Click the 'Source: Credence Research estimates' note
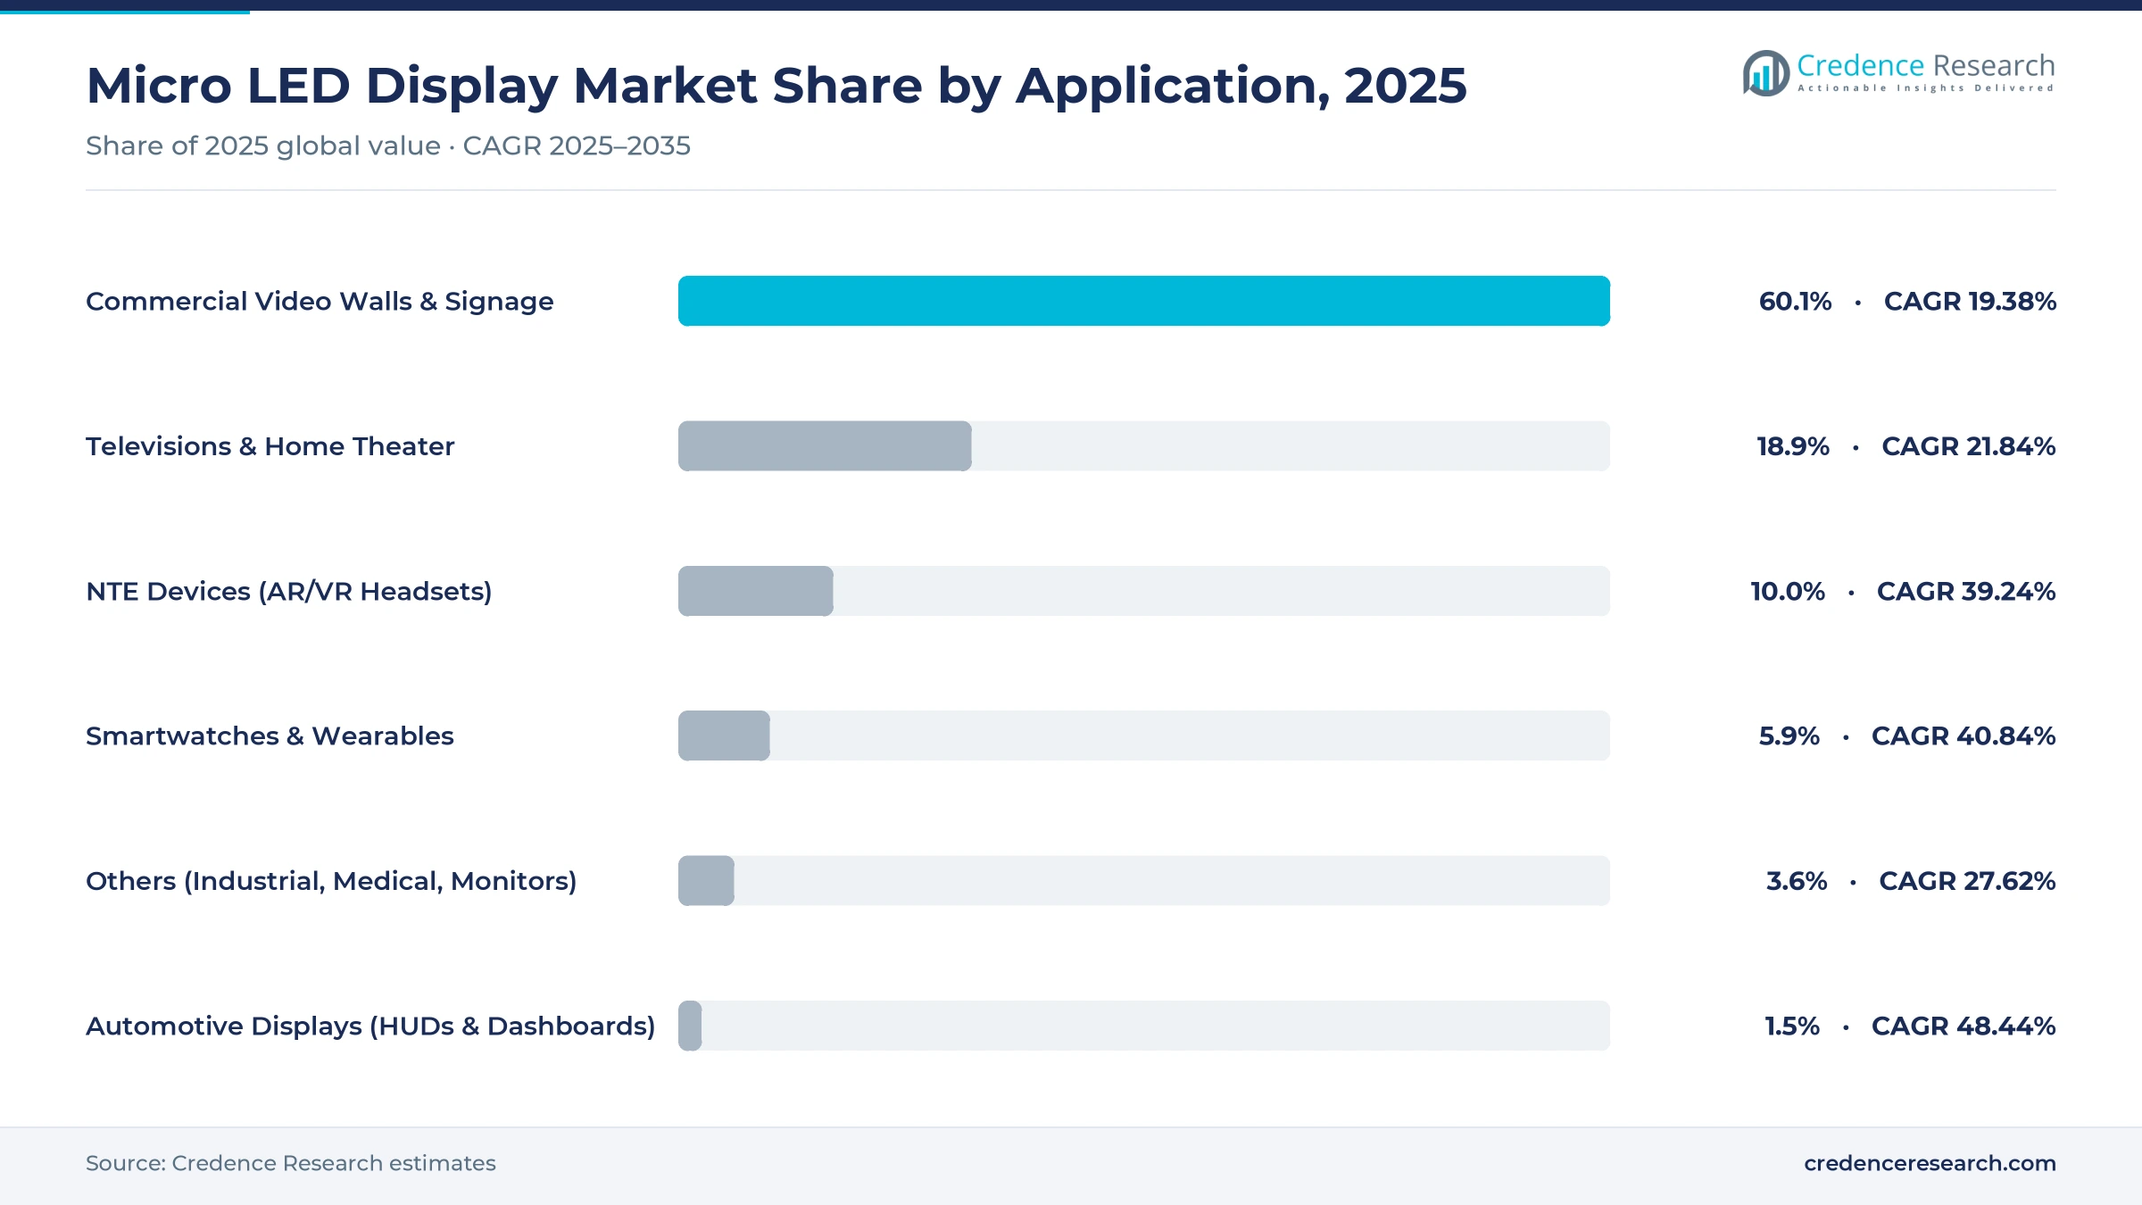The height and width of the screenshot is (1205, 2142). (x=291, y=1163)
